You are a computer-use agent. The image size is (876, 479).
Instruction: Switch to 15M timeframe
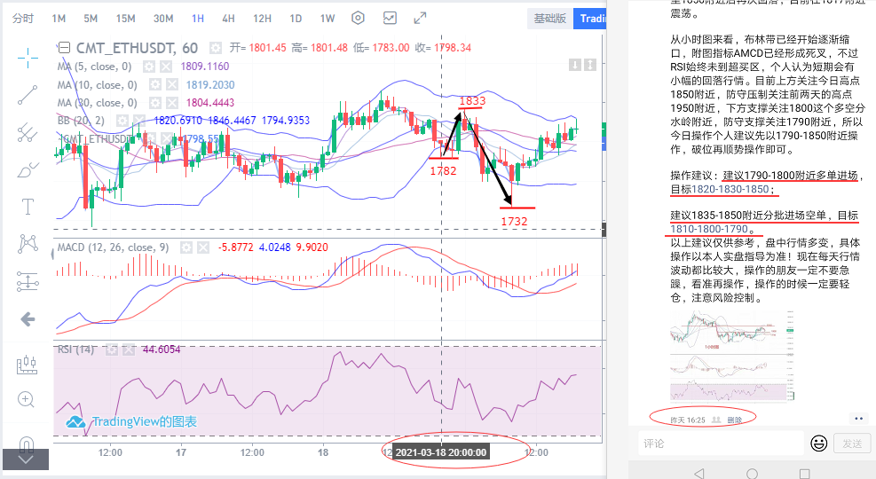click(126, 19)
